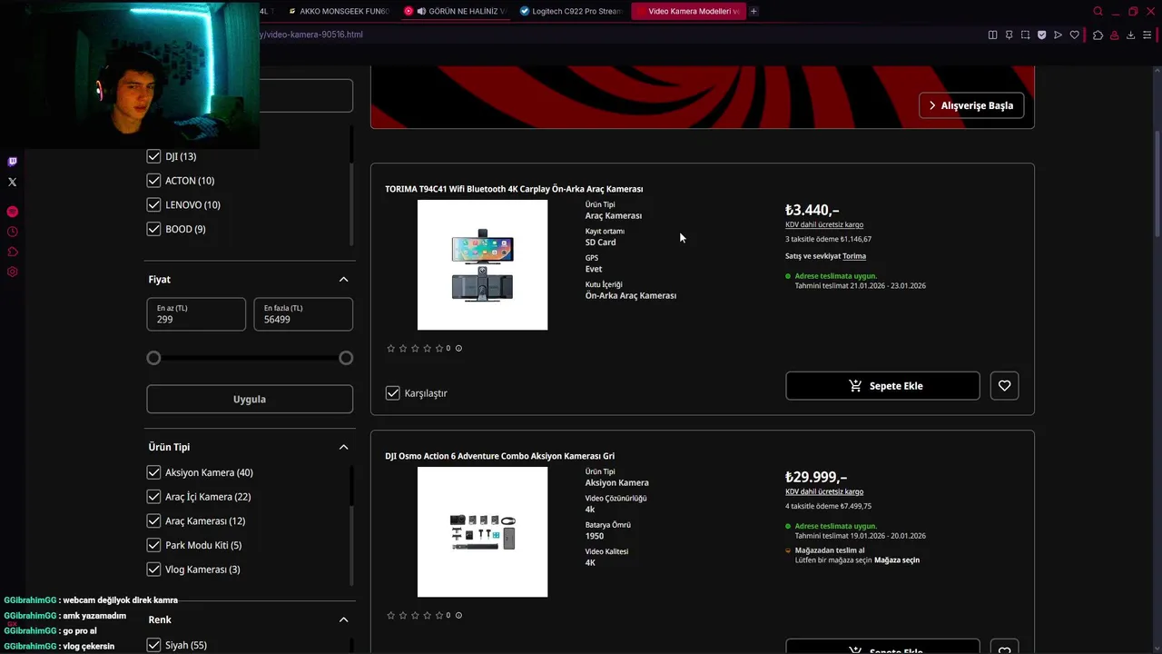The height and width of the screenshot is (654, 1162).
Task: Open the red player icon in sidebar
Action: [x=12, y=212]
